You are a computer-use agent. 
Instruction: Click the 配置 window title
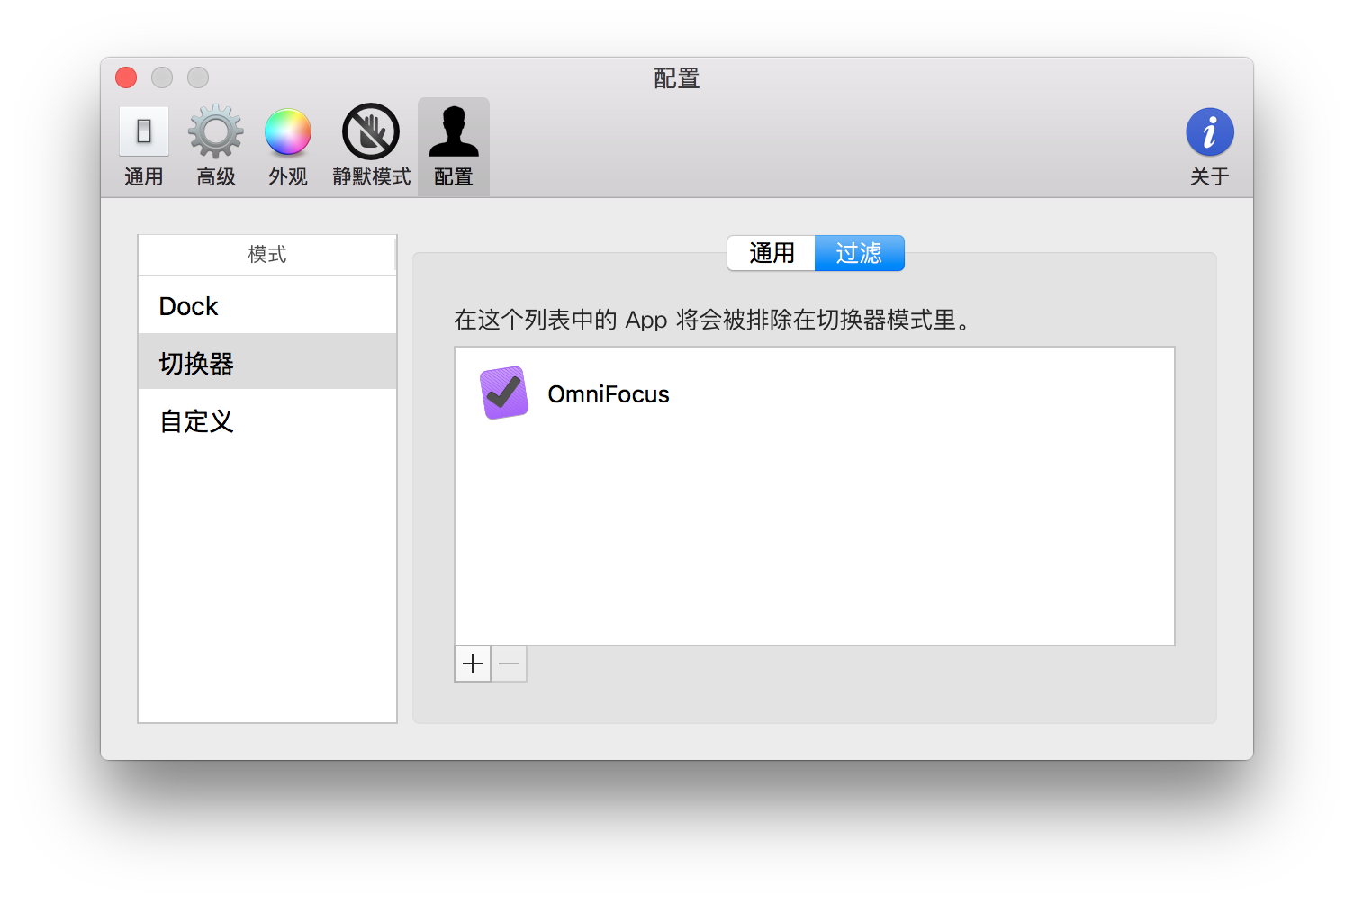click(x=676, y=79)
